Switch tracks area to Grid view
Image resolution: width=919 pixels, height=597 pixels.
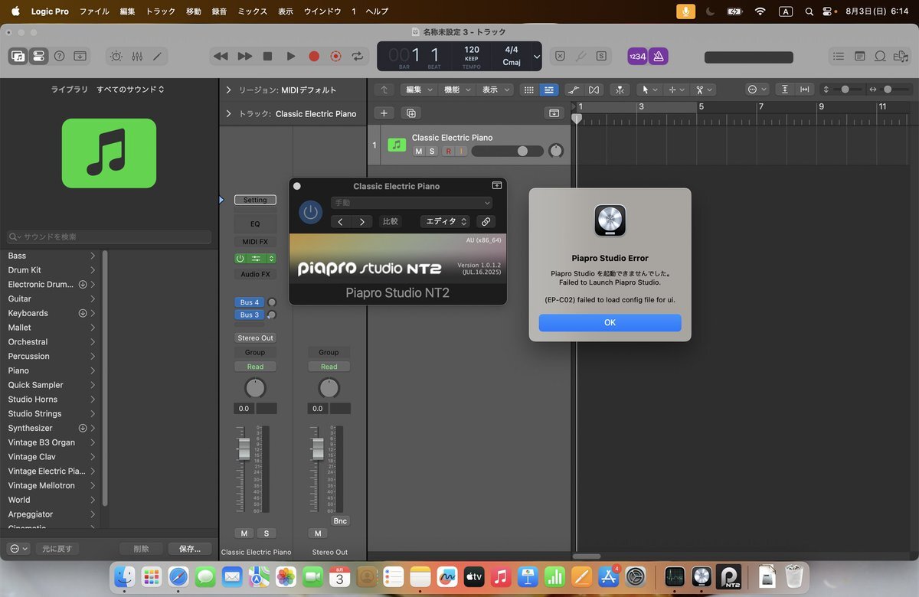pos(528,90)
